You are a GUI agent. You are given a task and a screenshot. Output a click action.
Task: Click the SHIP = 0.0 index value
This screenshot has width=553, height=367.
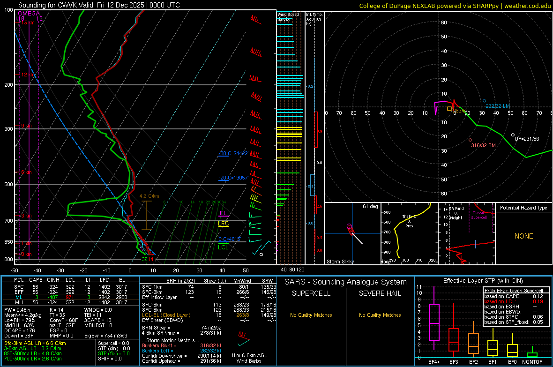tap(110, 359)
